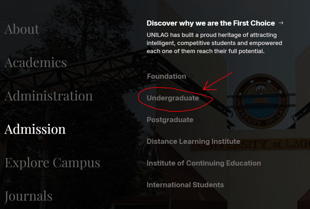Go to International Students page
310x209 pixels.
coord(185,185)
